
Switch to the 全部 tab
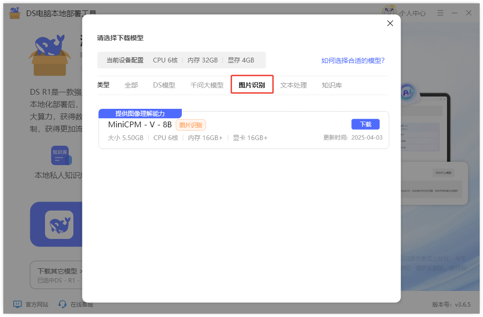point(131,85)
